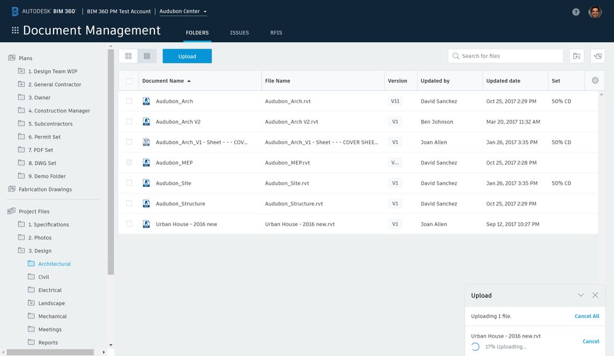
Task: Open column settings gear icon
Action: coord(595,80)
